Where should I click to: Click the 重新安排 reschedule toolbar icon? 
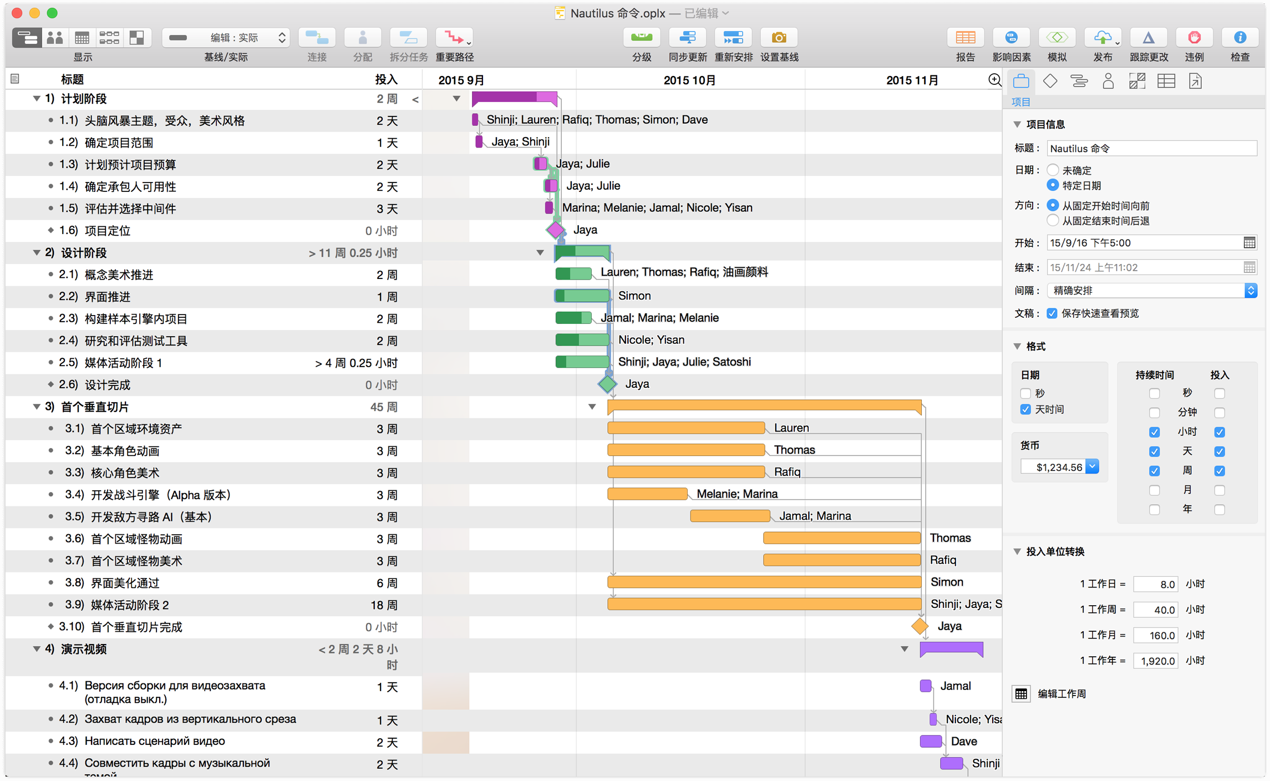point(733,38)
